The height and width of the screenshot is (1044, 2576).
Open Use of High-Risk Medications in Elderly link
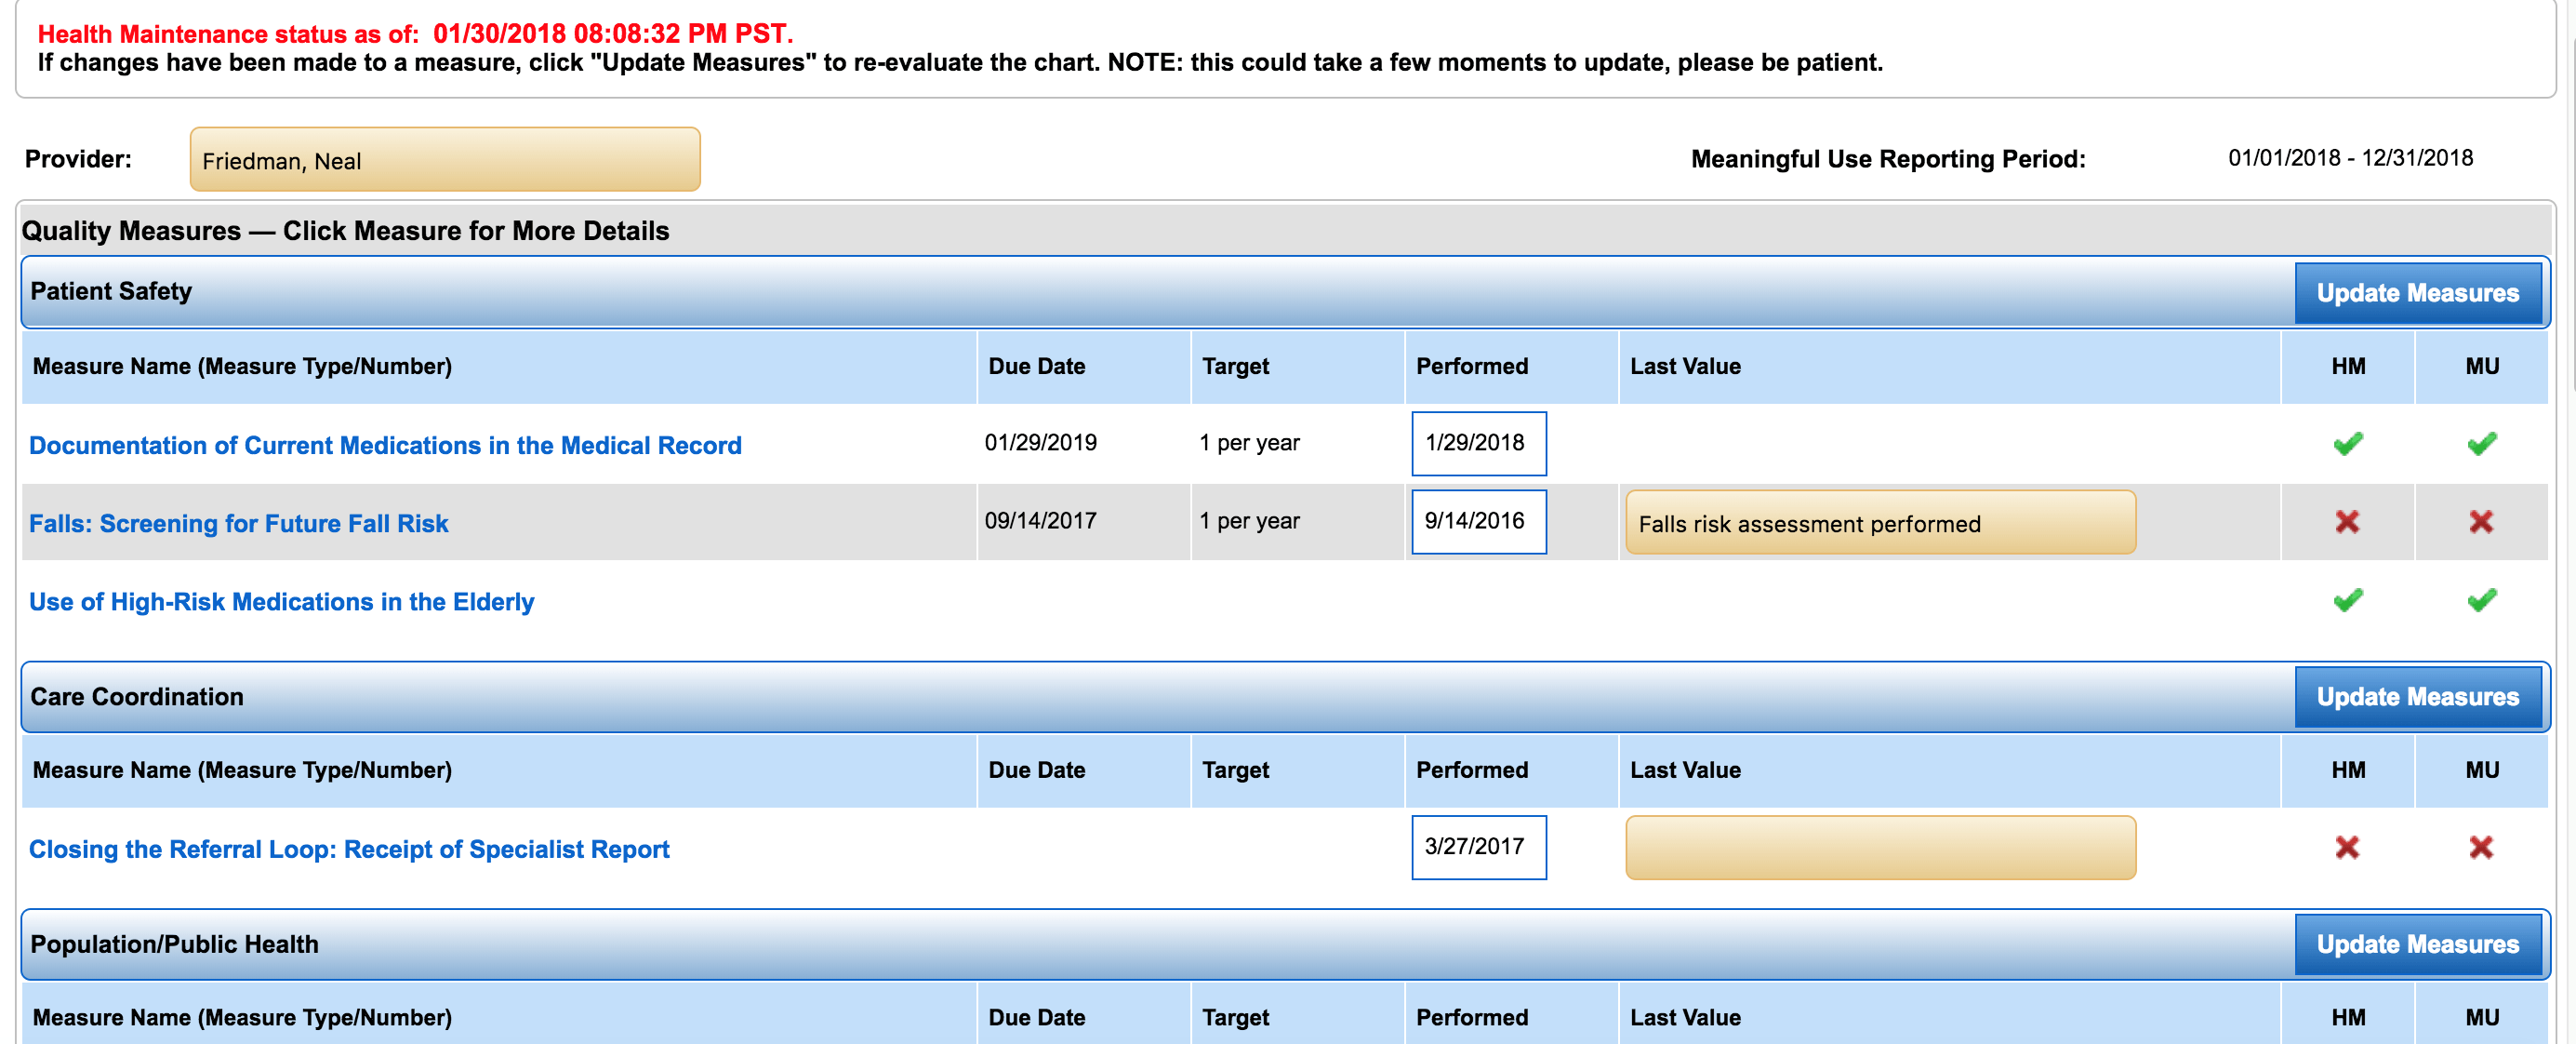(x=281, y=602)
